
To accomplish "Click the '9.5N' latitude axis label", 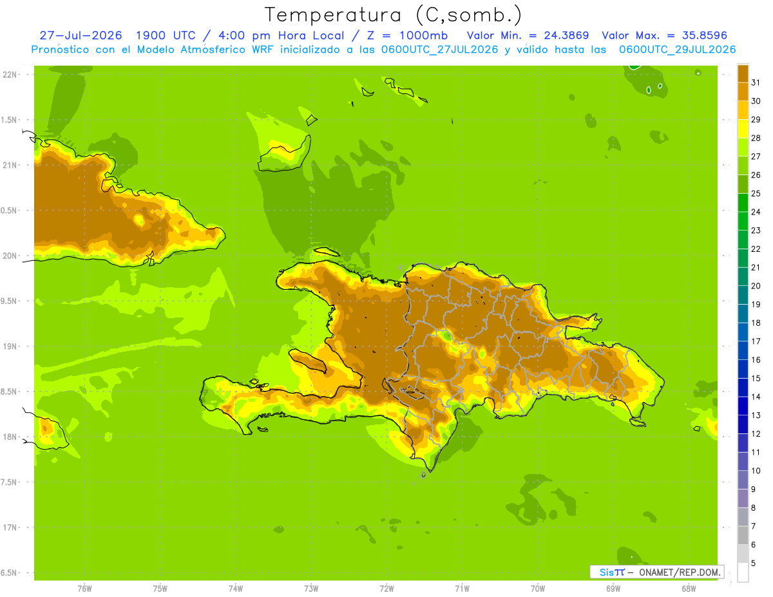I will click(9, 301).
